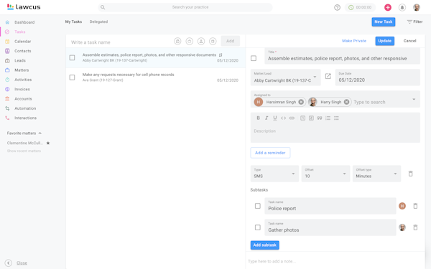Viewport: 431px width, 269px height.
Task: Open Invoices in the sidebar
Action: [x=22, y=89]
